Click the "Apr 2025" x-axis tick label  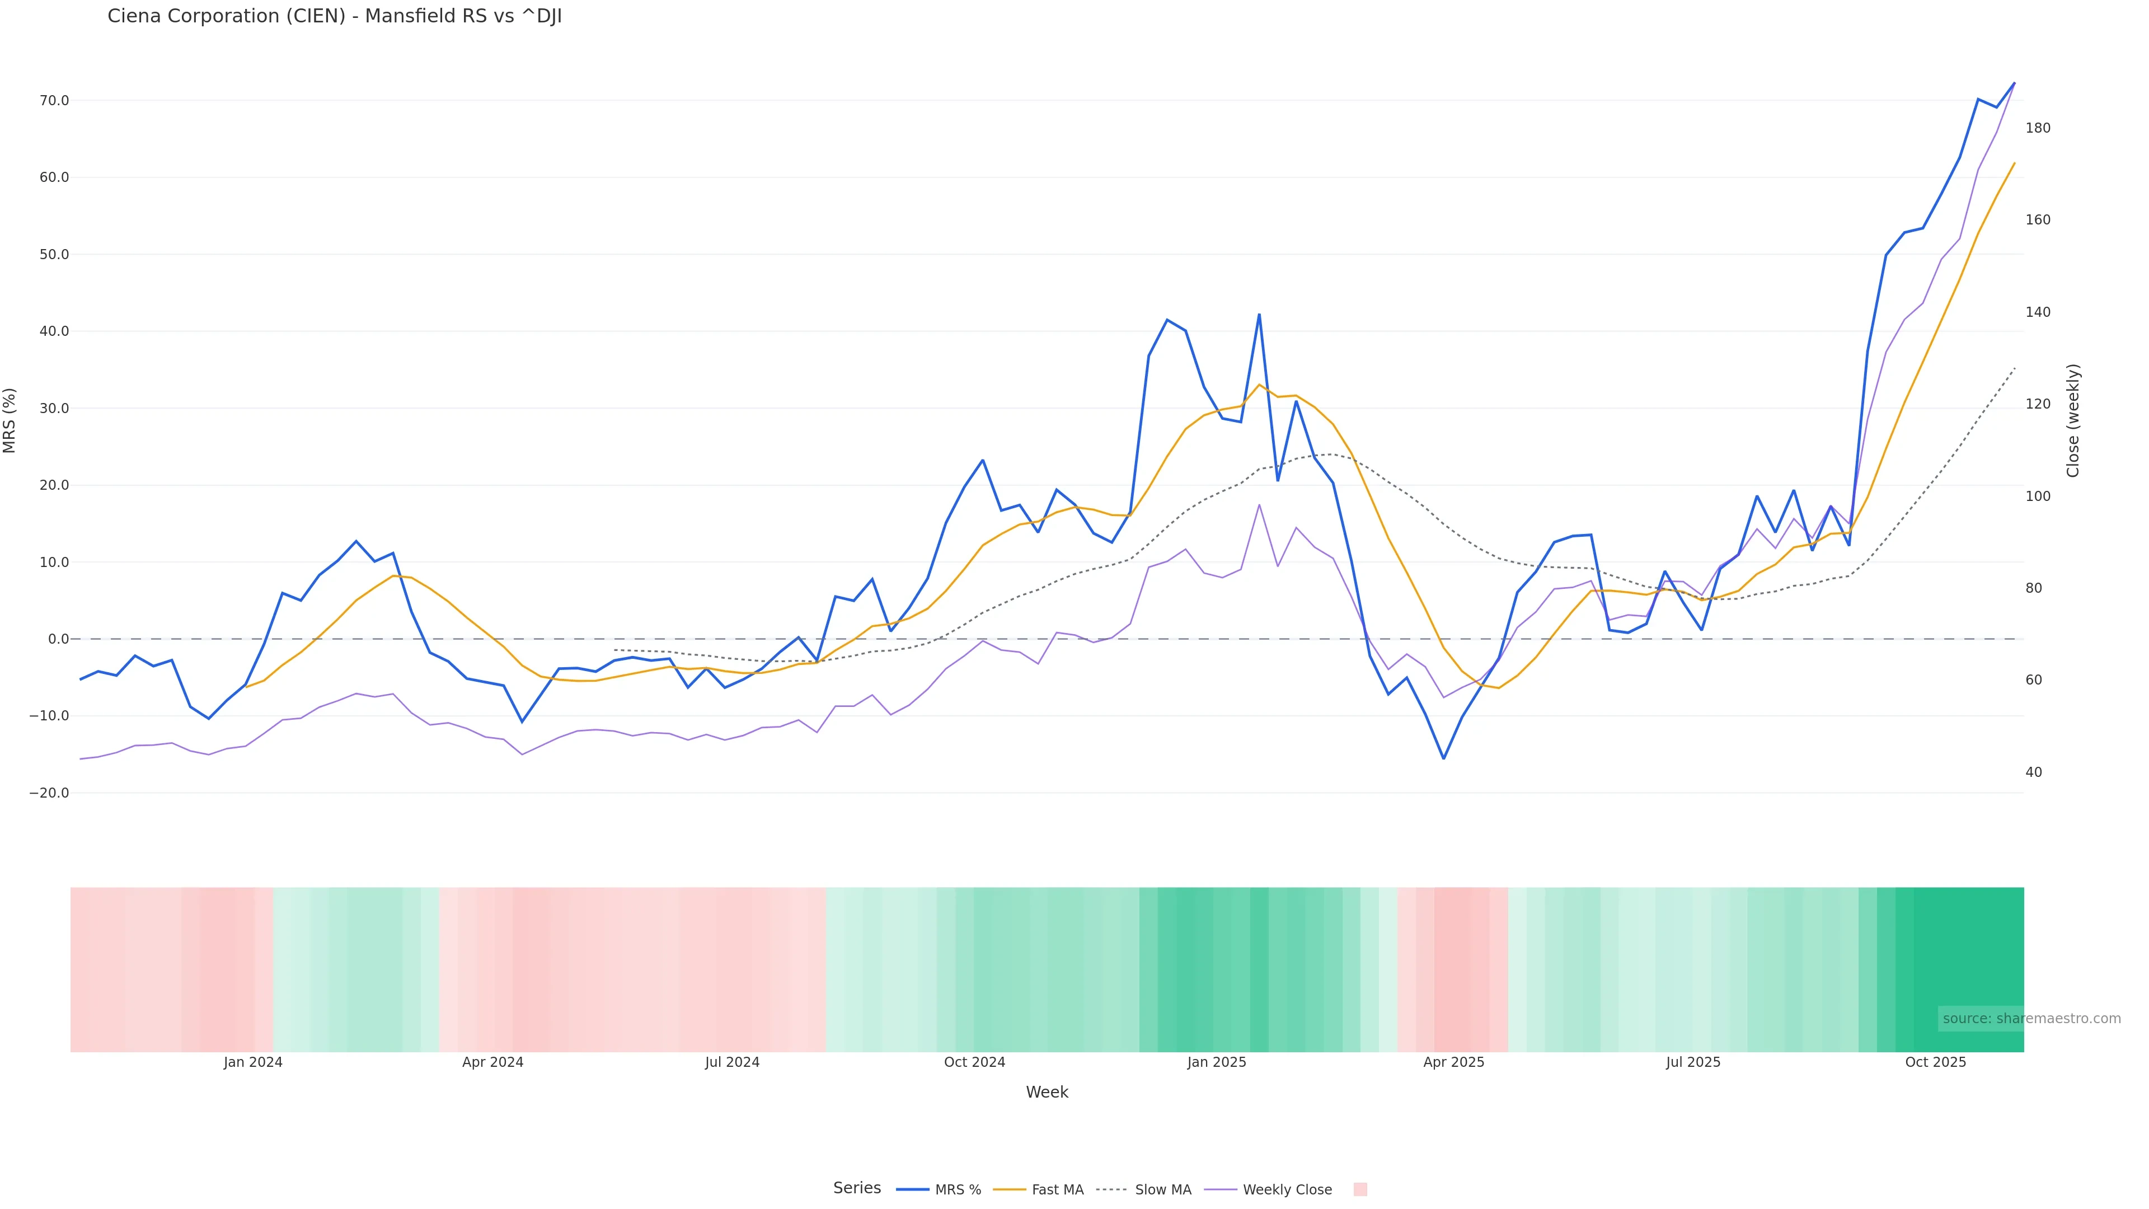click(1453, 1062)
